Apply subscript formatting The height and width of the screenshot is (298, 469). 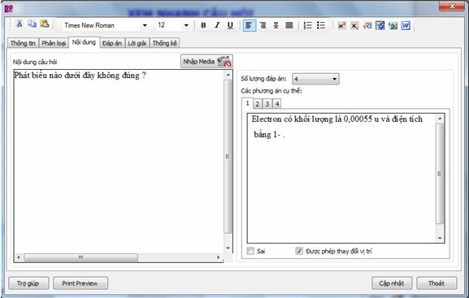(354, 26)
